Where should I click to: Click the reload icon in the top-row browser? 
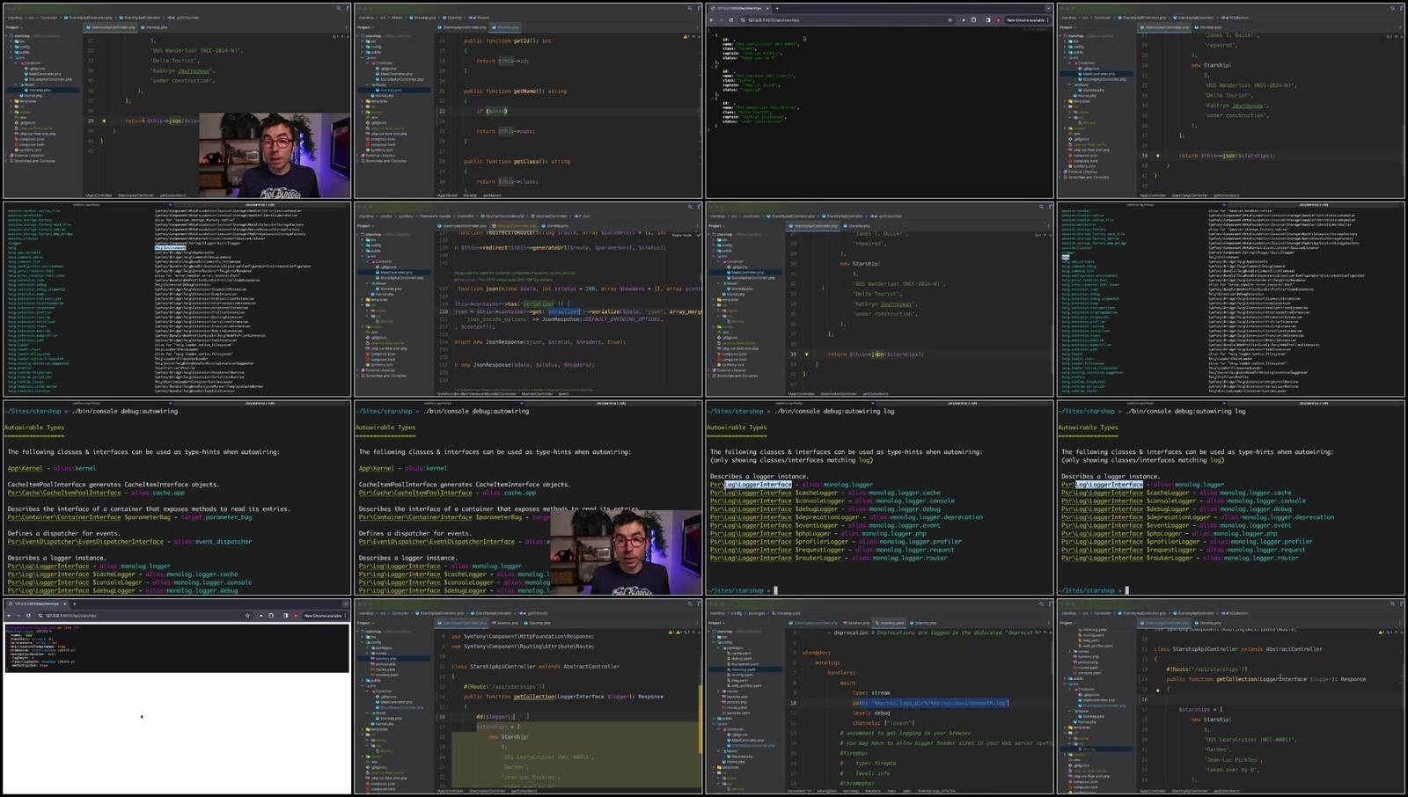tap(730, 19)
